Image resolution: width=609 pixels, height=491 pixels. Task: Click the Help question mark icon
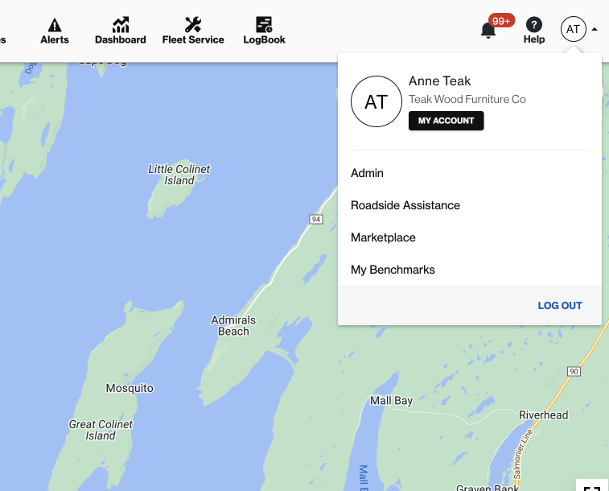click(x=534, y=25)
